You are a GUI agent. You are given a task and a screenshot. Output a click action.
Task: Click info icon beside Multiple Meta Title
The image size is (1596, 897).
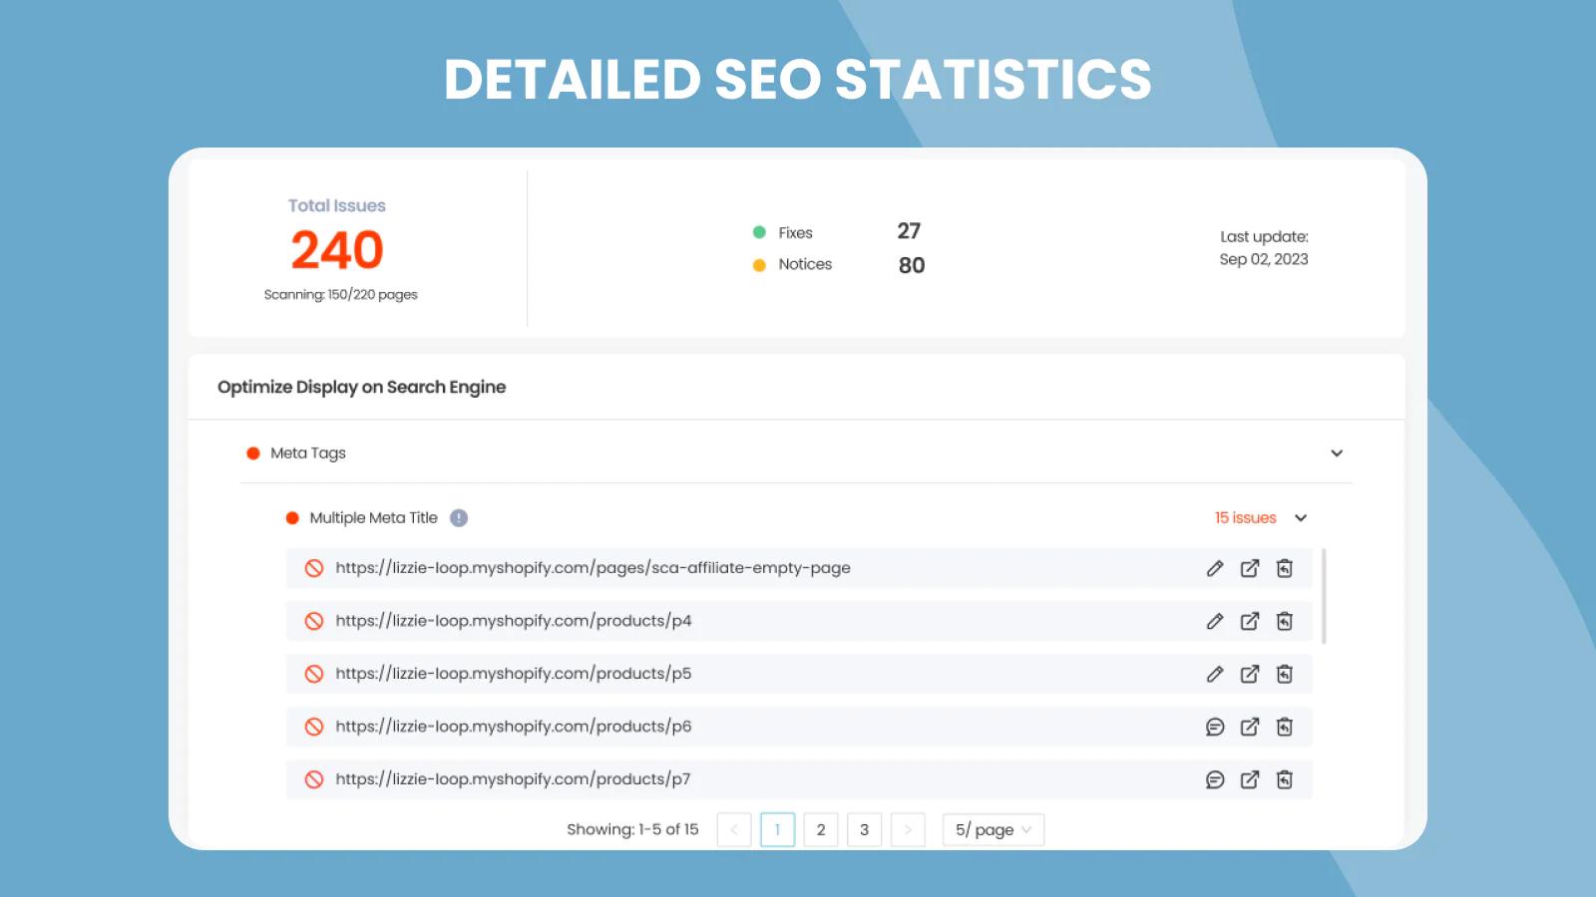[459, 518]
